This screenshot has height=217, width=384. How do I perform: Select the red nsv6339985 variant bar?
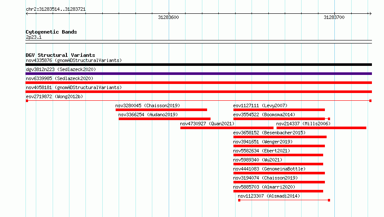(x=198, y=83)
